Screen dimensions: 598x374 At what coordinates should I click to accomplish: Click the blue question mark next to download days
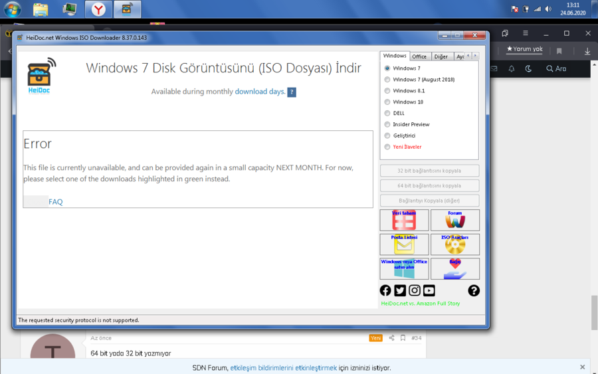point(292,92)
